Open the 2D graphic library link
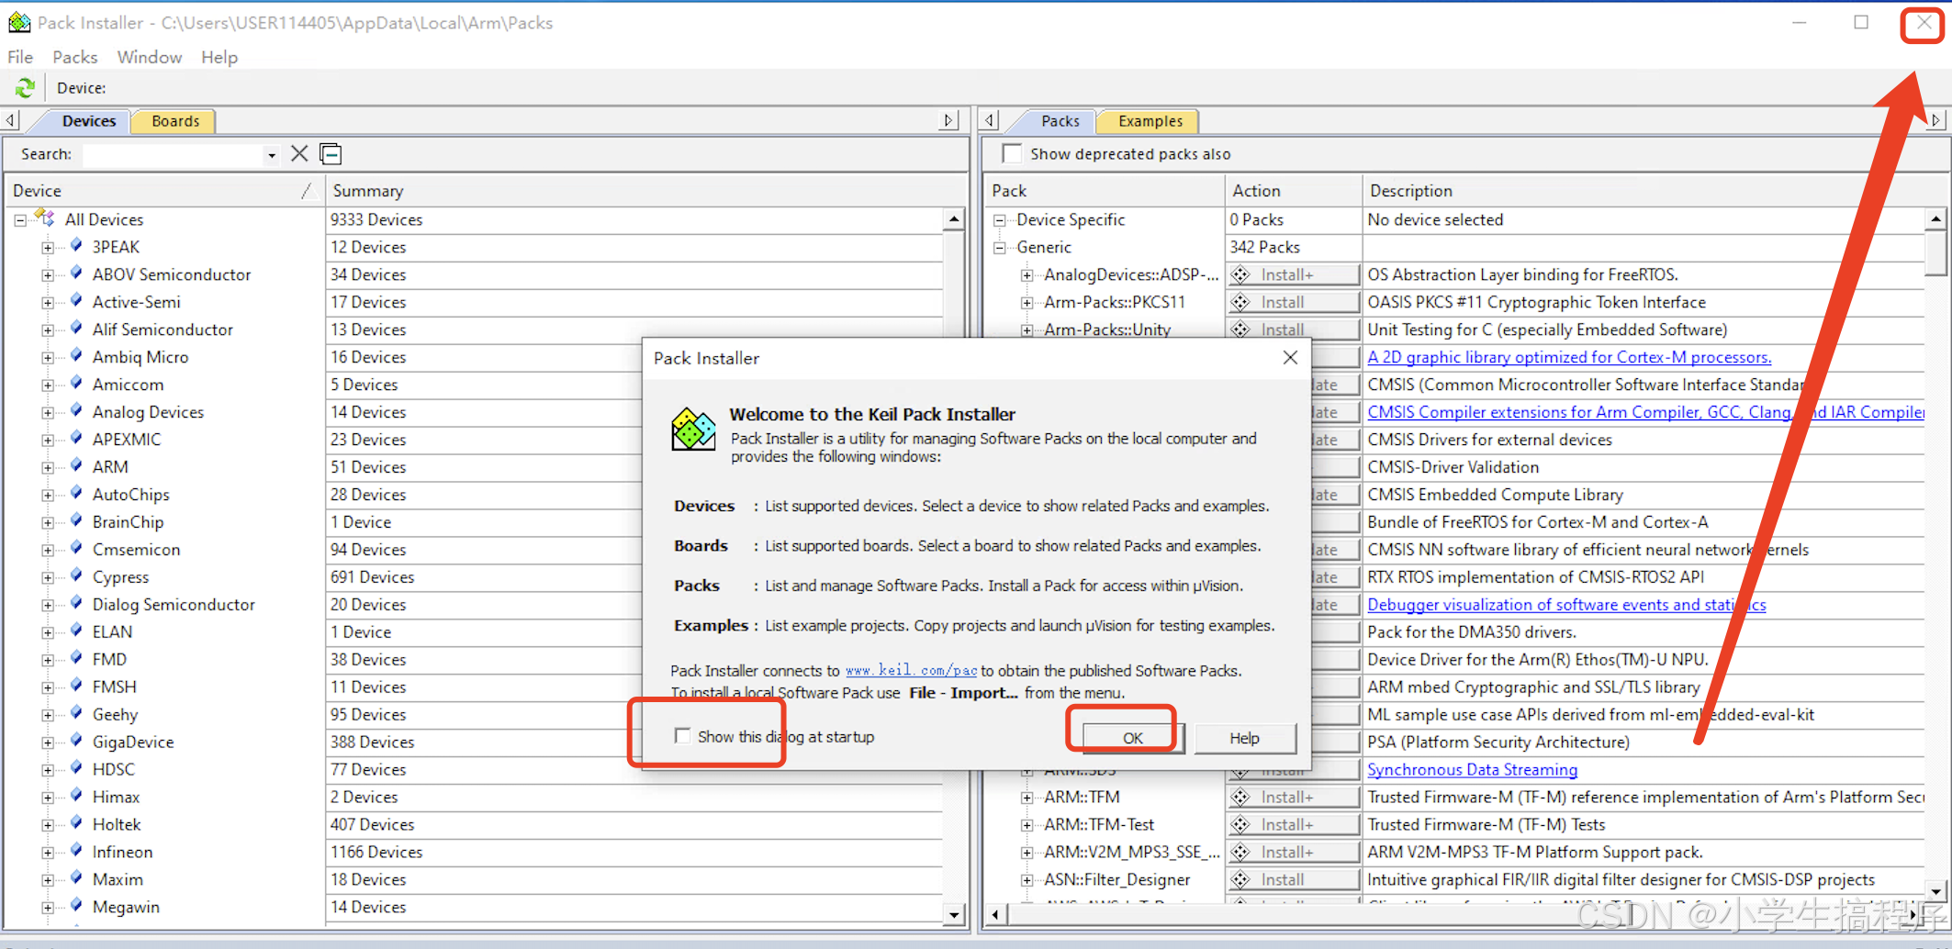 point(1569,357)
